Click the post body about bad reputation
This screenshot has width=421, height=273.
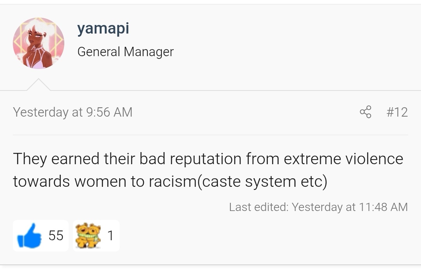(208, 170)
